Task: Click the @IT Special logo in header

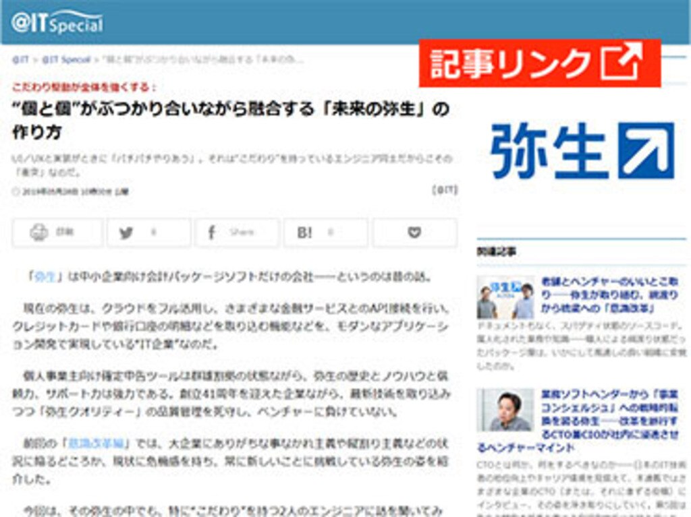Action: pyautogui.click(x=57, y=22)
